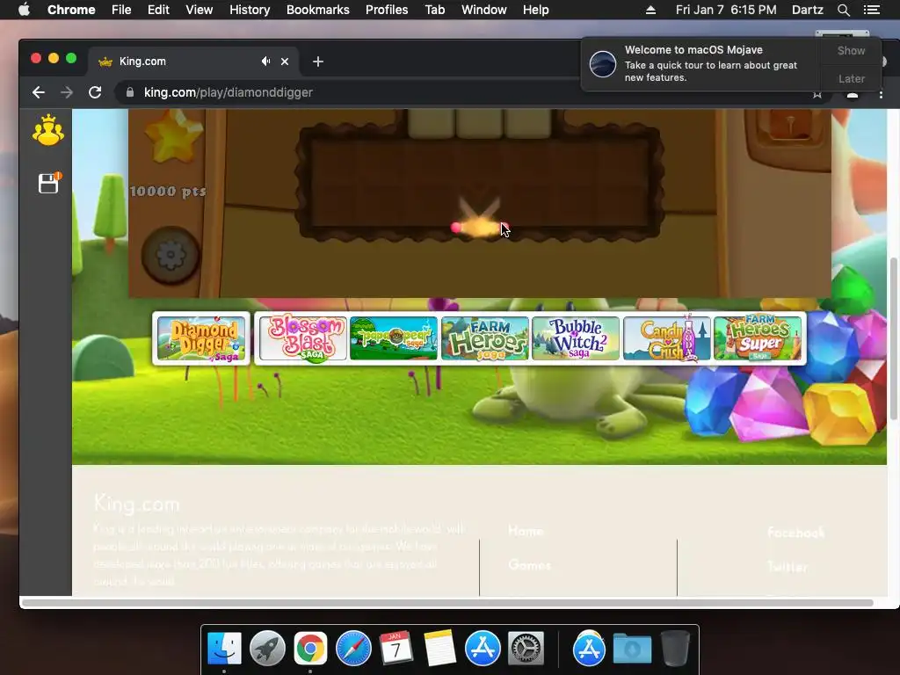Select Farm Heroes Saga game thumbnail
The height and width of the screenshot is (675, 900).
click(x=485, y=338)
